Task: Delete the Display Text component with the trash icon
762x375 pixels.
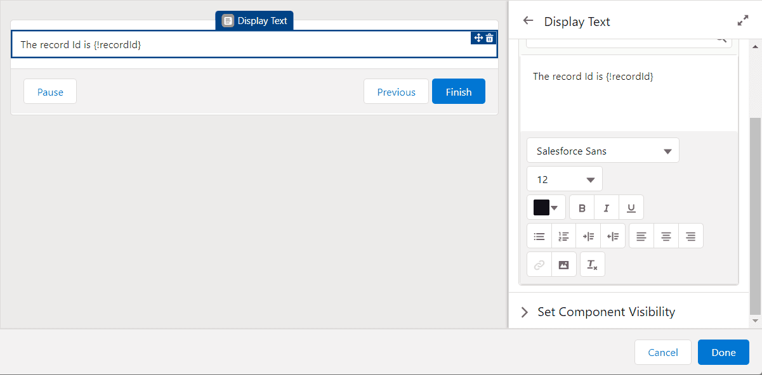Action: pyautogui.click(x=490, y=38)
